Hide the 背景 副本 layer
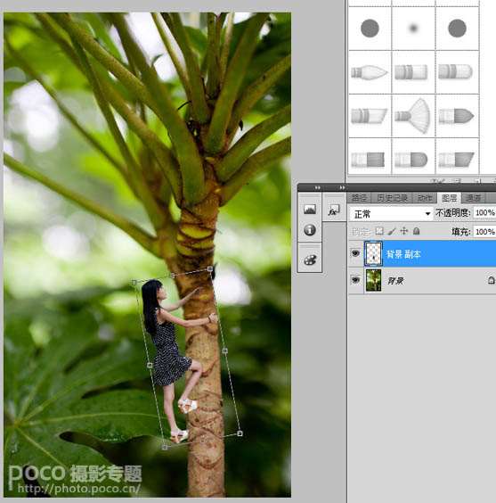 point(355,253)
